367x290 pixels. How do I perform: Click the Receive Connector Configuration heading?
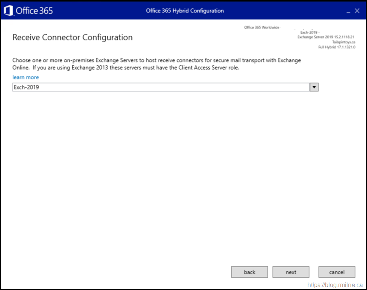click(x=72, y=37)
